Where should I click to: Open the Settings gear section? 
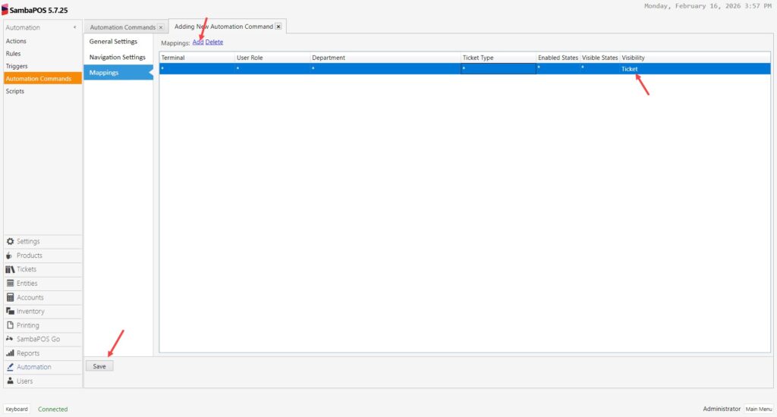[x=11, y=241]
